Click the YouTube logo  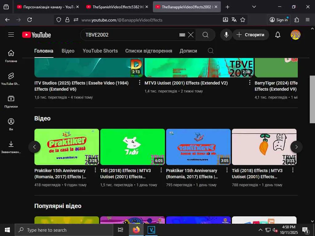click(x=36, y=35)
